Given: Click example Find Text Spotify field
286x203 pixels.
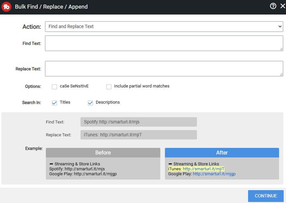Looking at the screenshot, I should coord(139,122).
